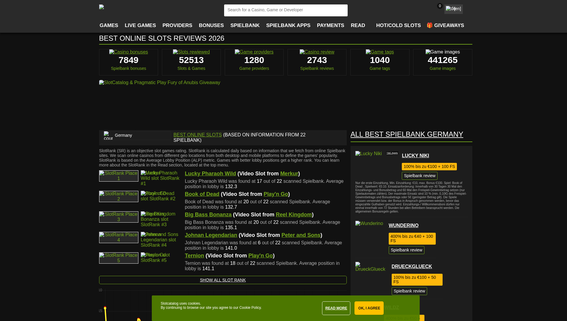Screen dimensions: 567x321
Task: Open the Book of Dead title link
Action: pyautogui.click(x=202, y=194)
